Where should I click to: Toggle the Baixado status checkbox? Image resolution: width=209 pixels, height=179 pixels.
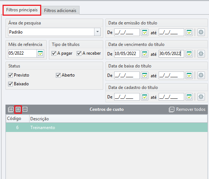(x=11, y=84)
